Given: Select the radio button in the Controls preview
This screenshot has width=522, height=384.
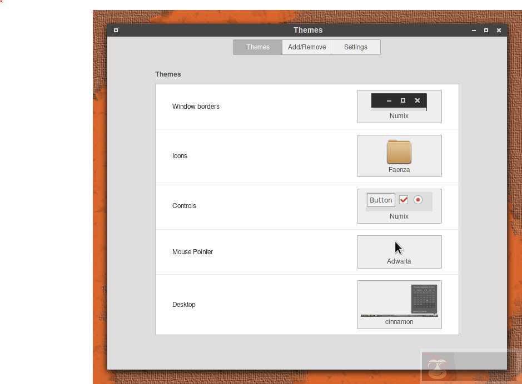Looking at the screenshot, I should click(418, 200).
